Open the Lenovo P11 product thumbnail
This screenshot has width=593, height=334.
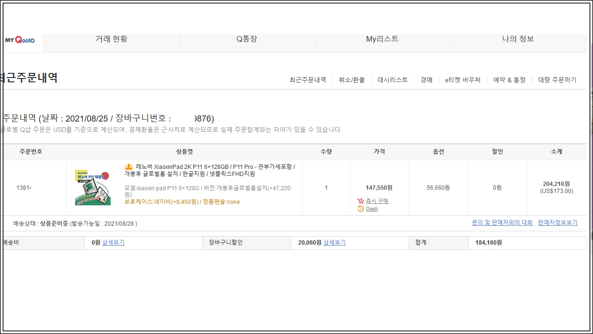(x=93, y=188)
